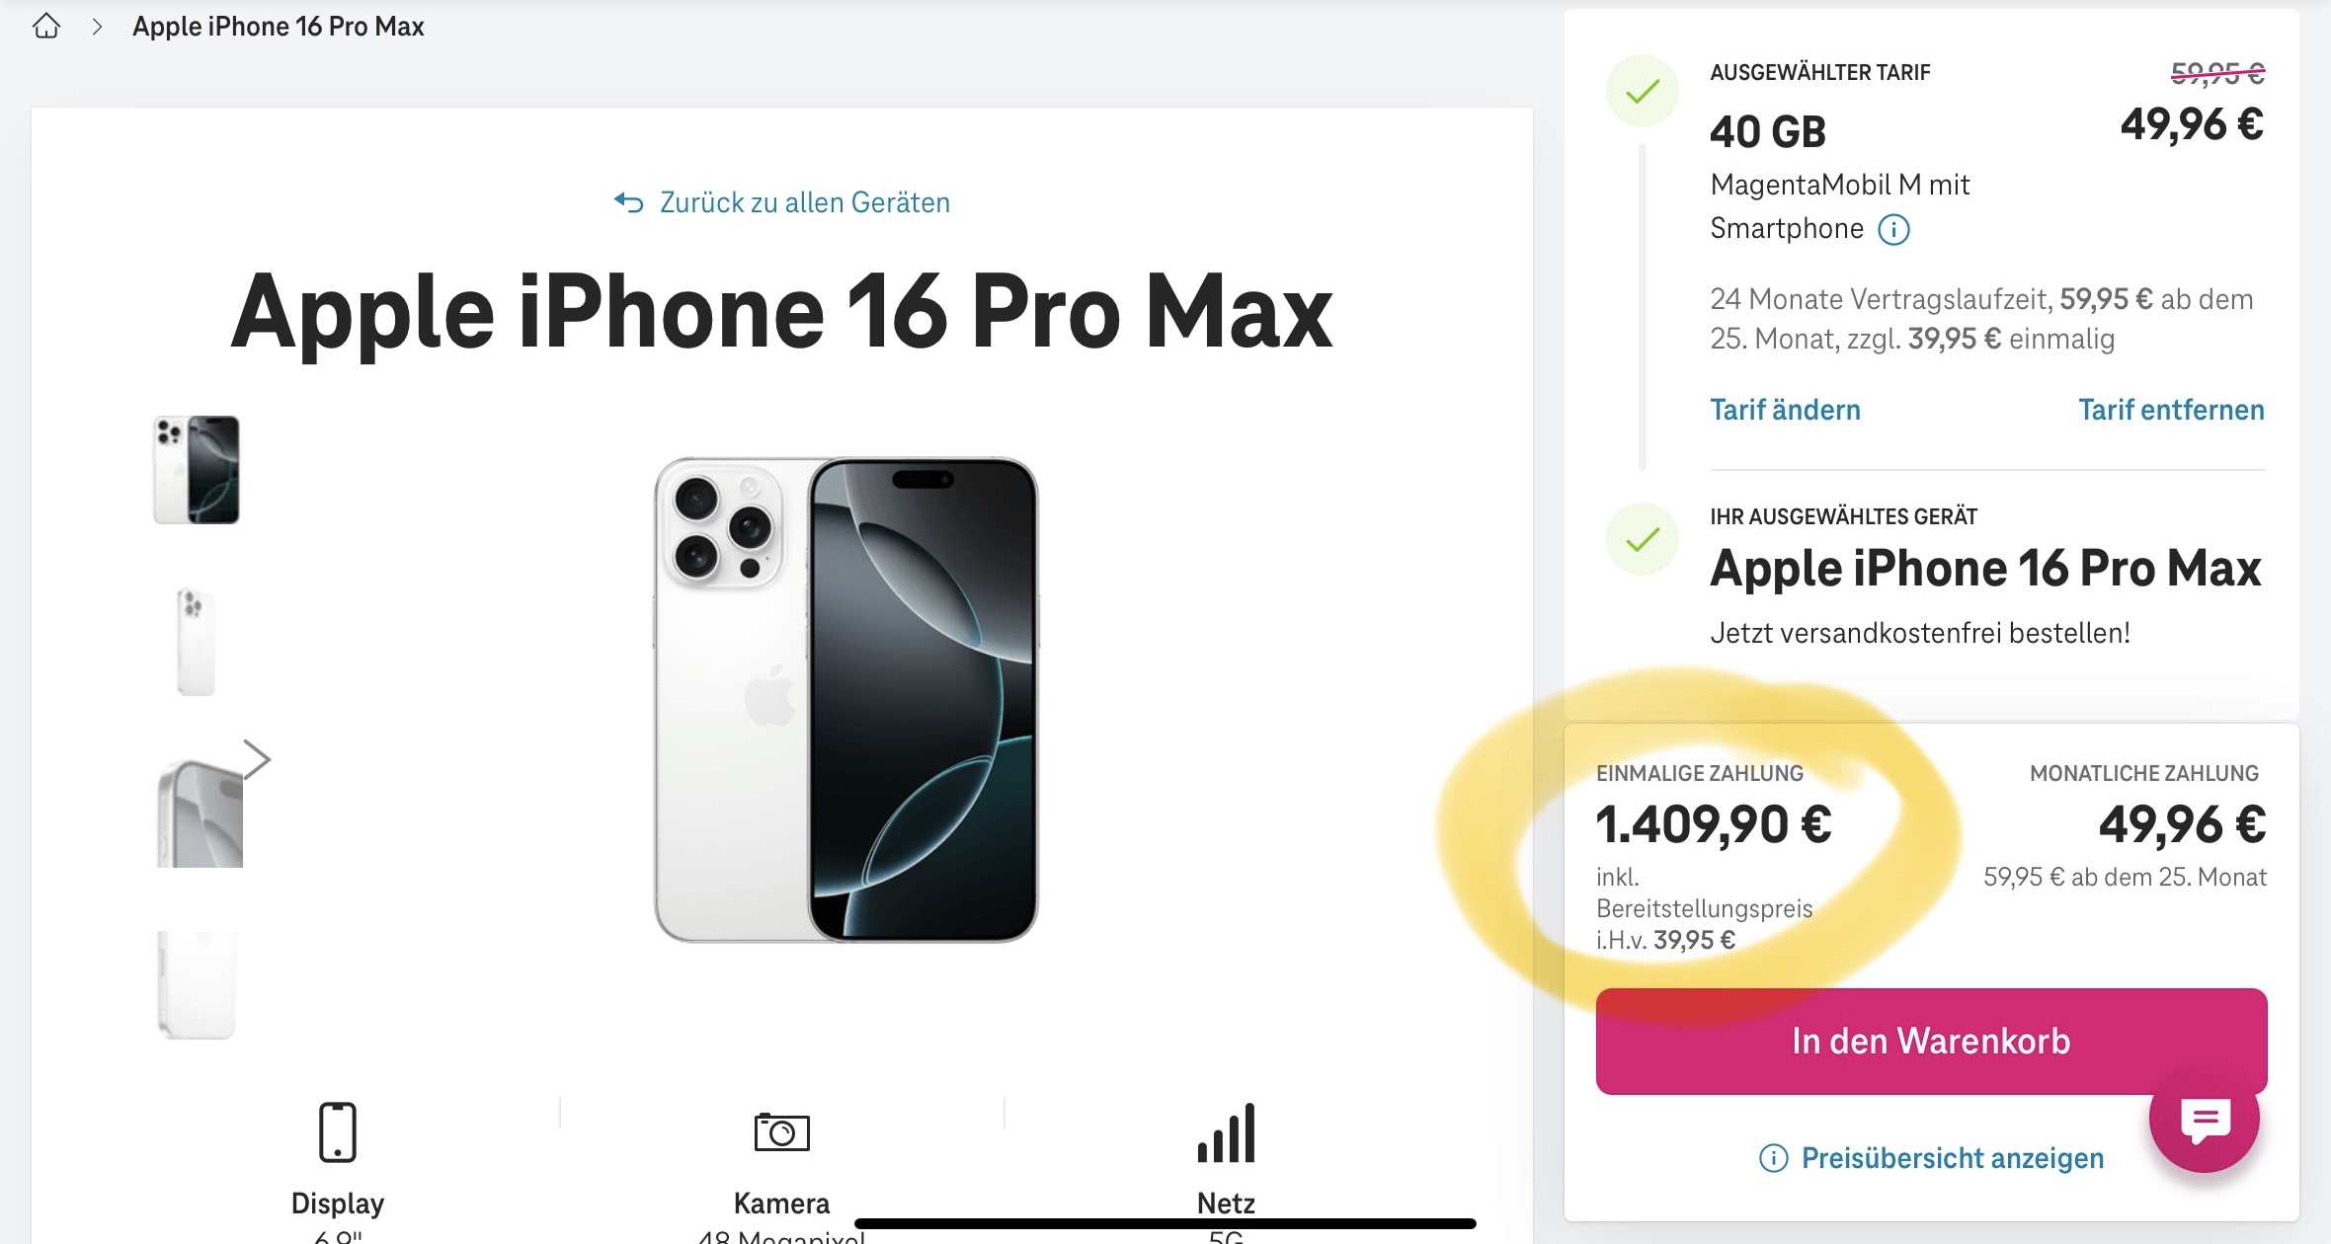Image resolution: width=2331 pixels, height=1244 pixels.
Task: Select the third thumbnail showing phone side angle
Action: (x=200, y=814)
